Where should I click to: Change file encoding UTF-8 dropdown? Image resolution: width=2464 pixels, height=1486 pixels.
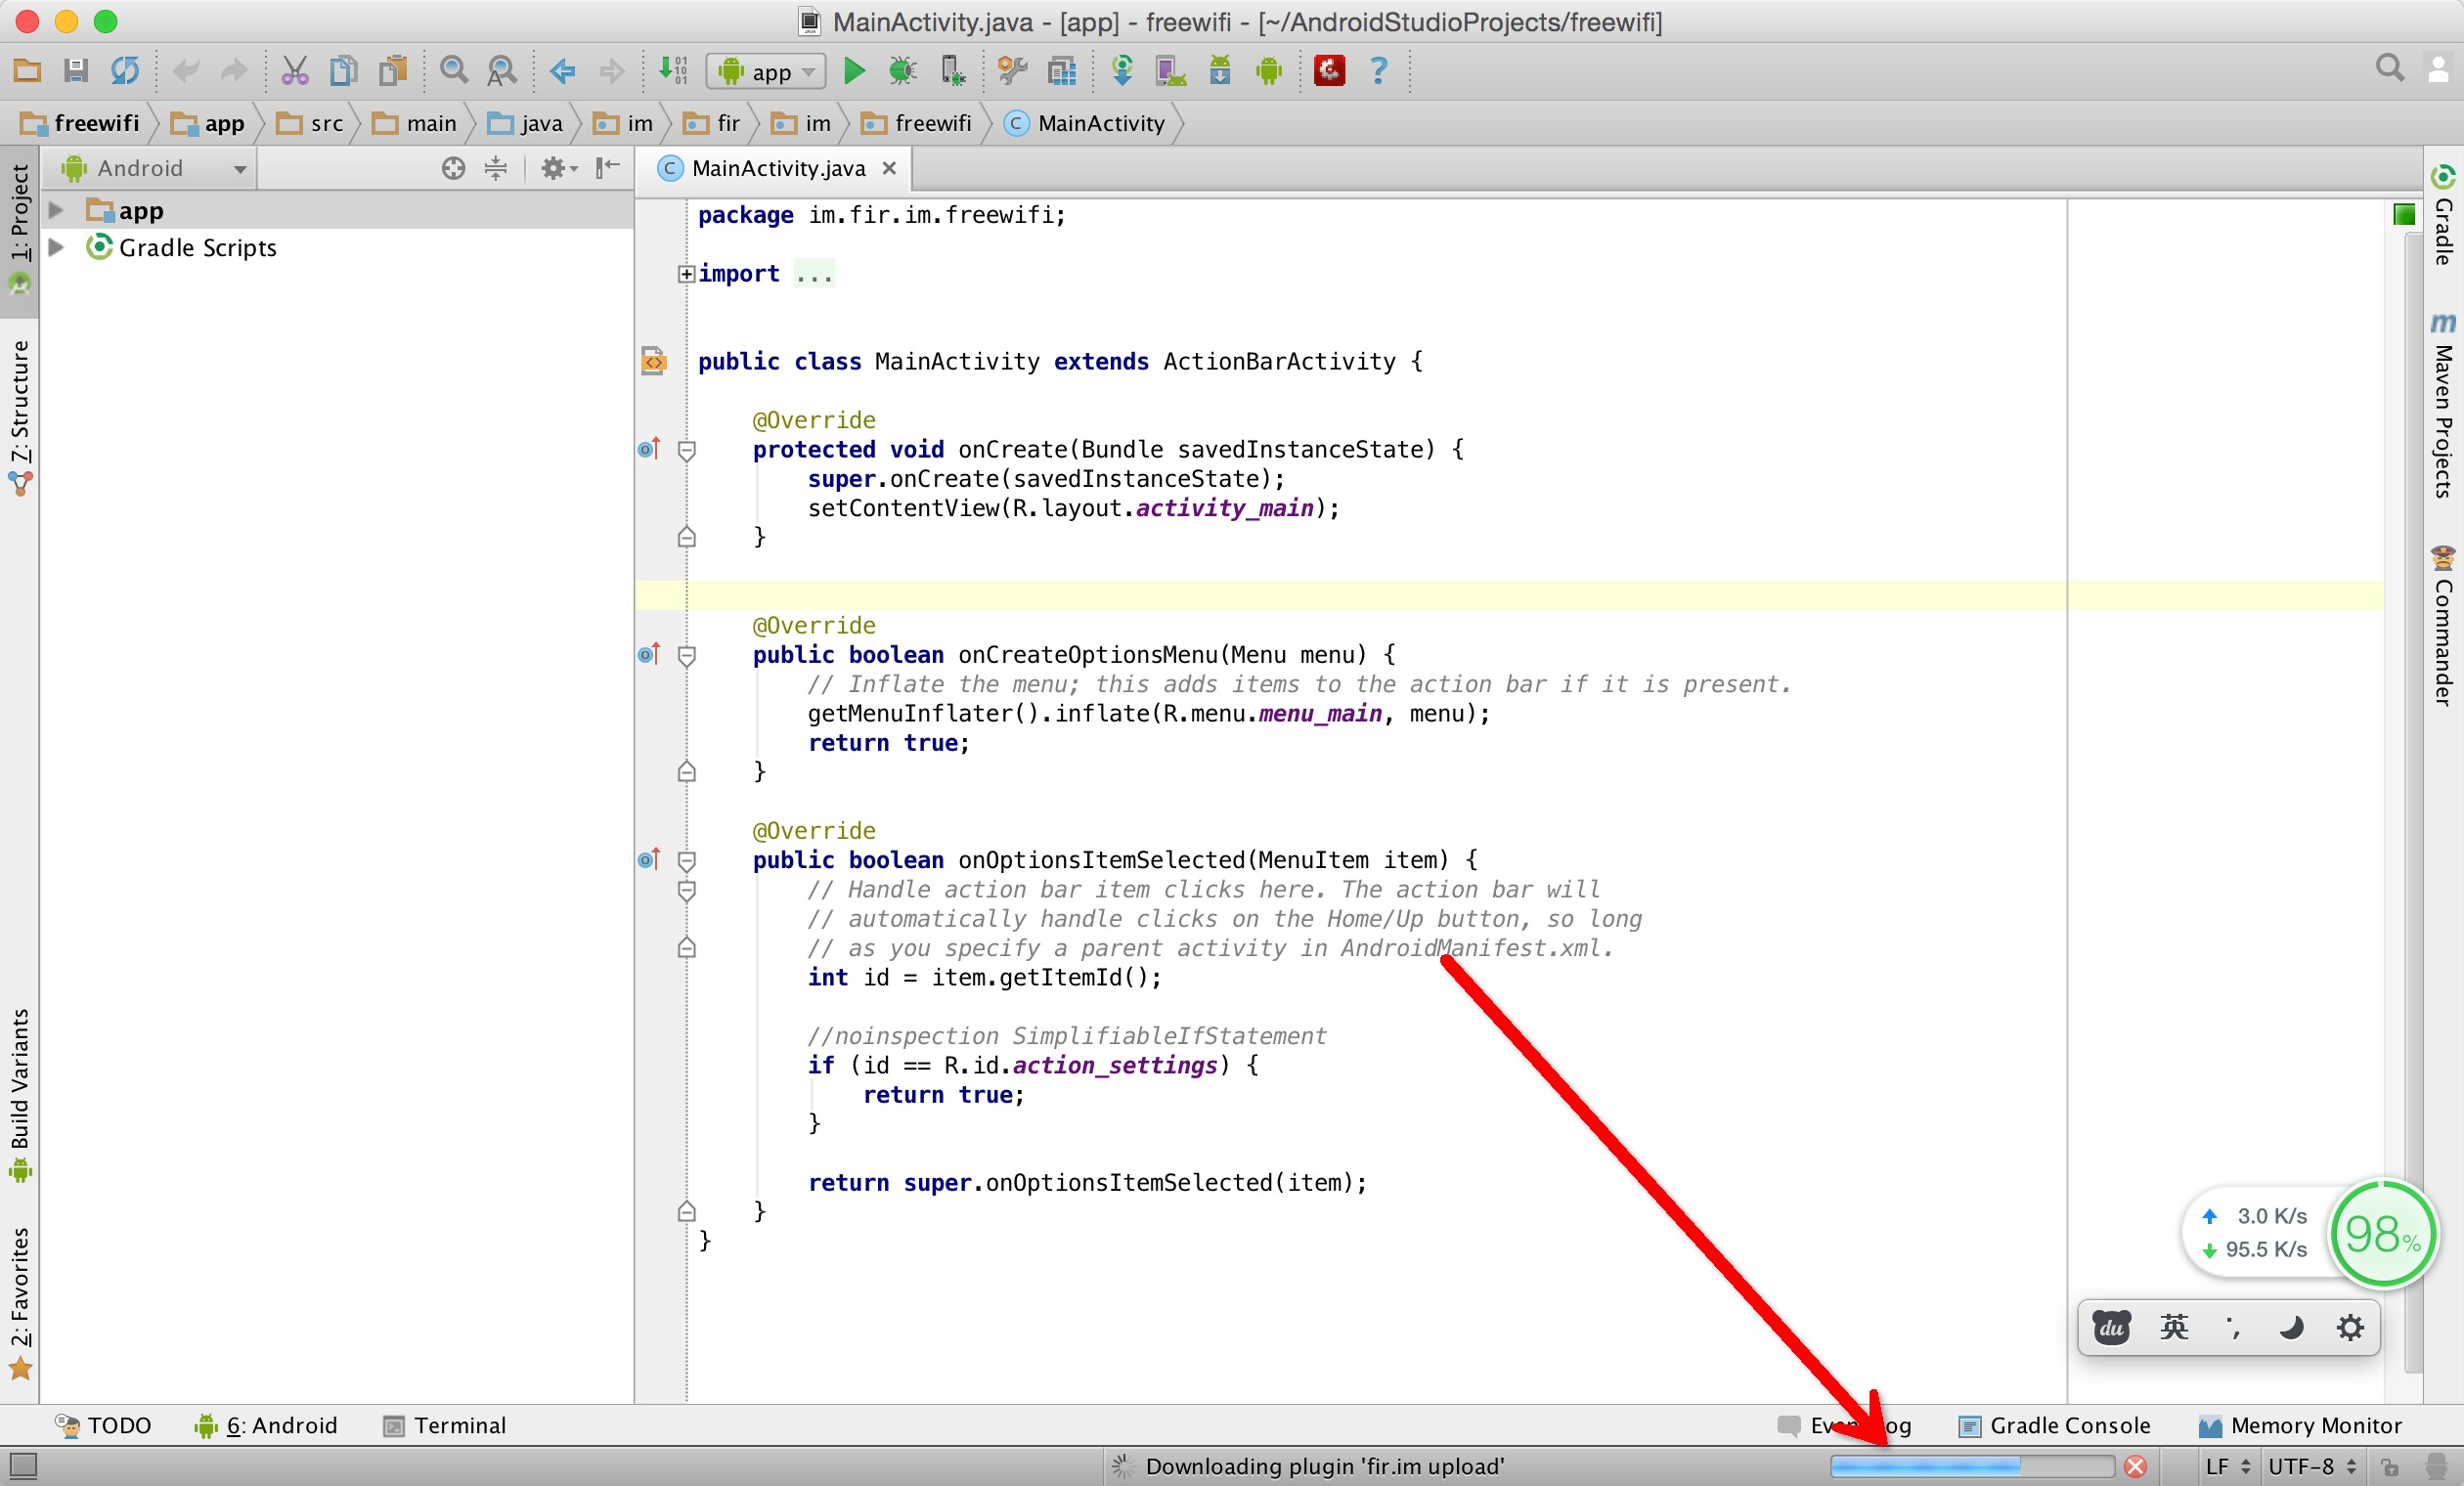tap(2313, 1466)
